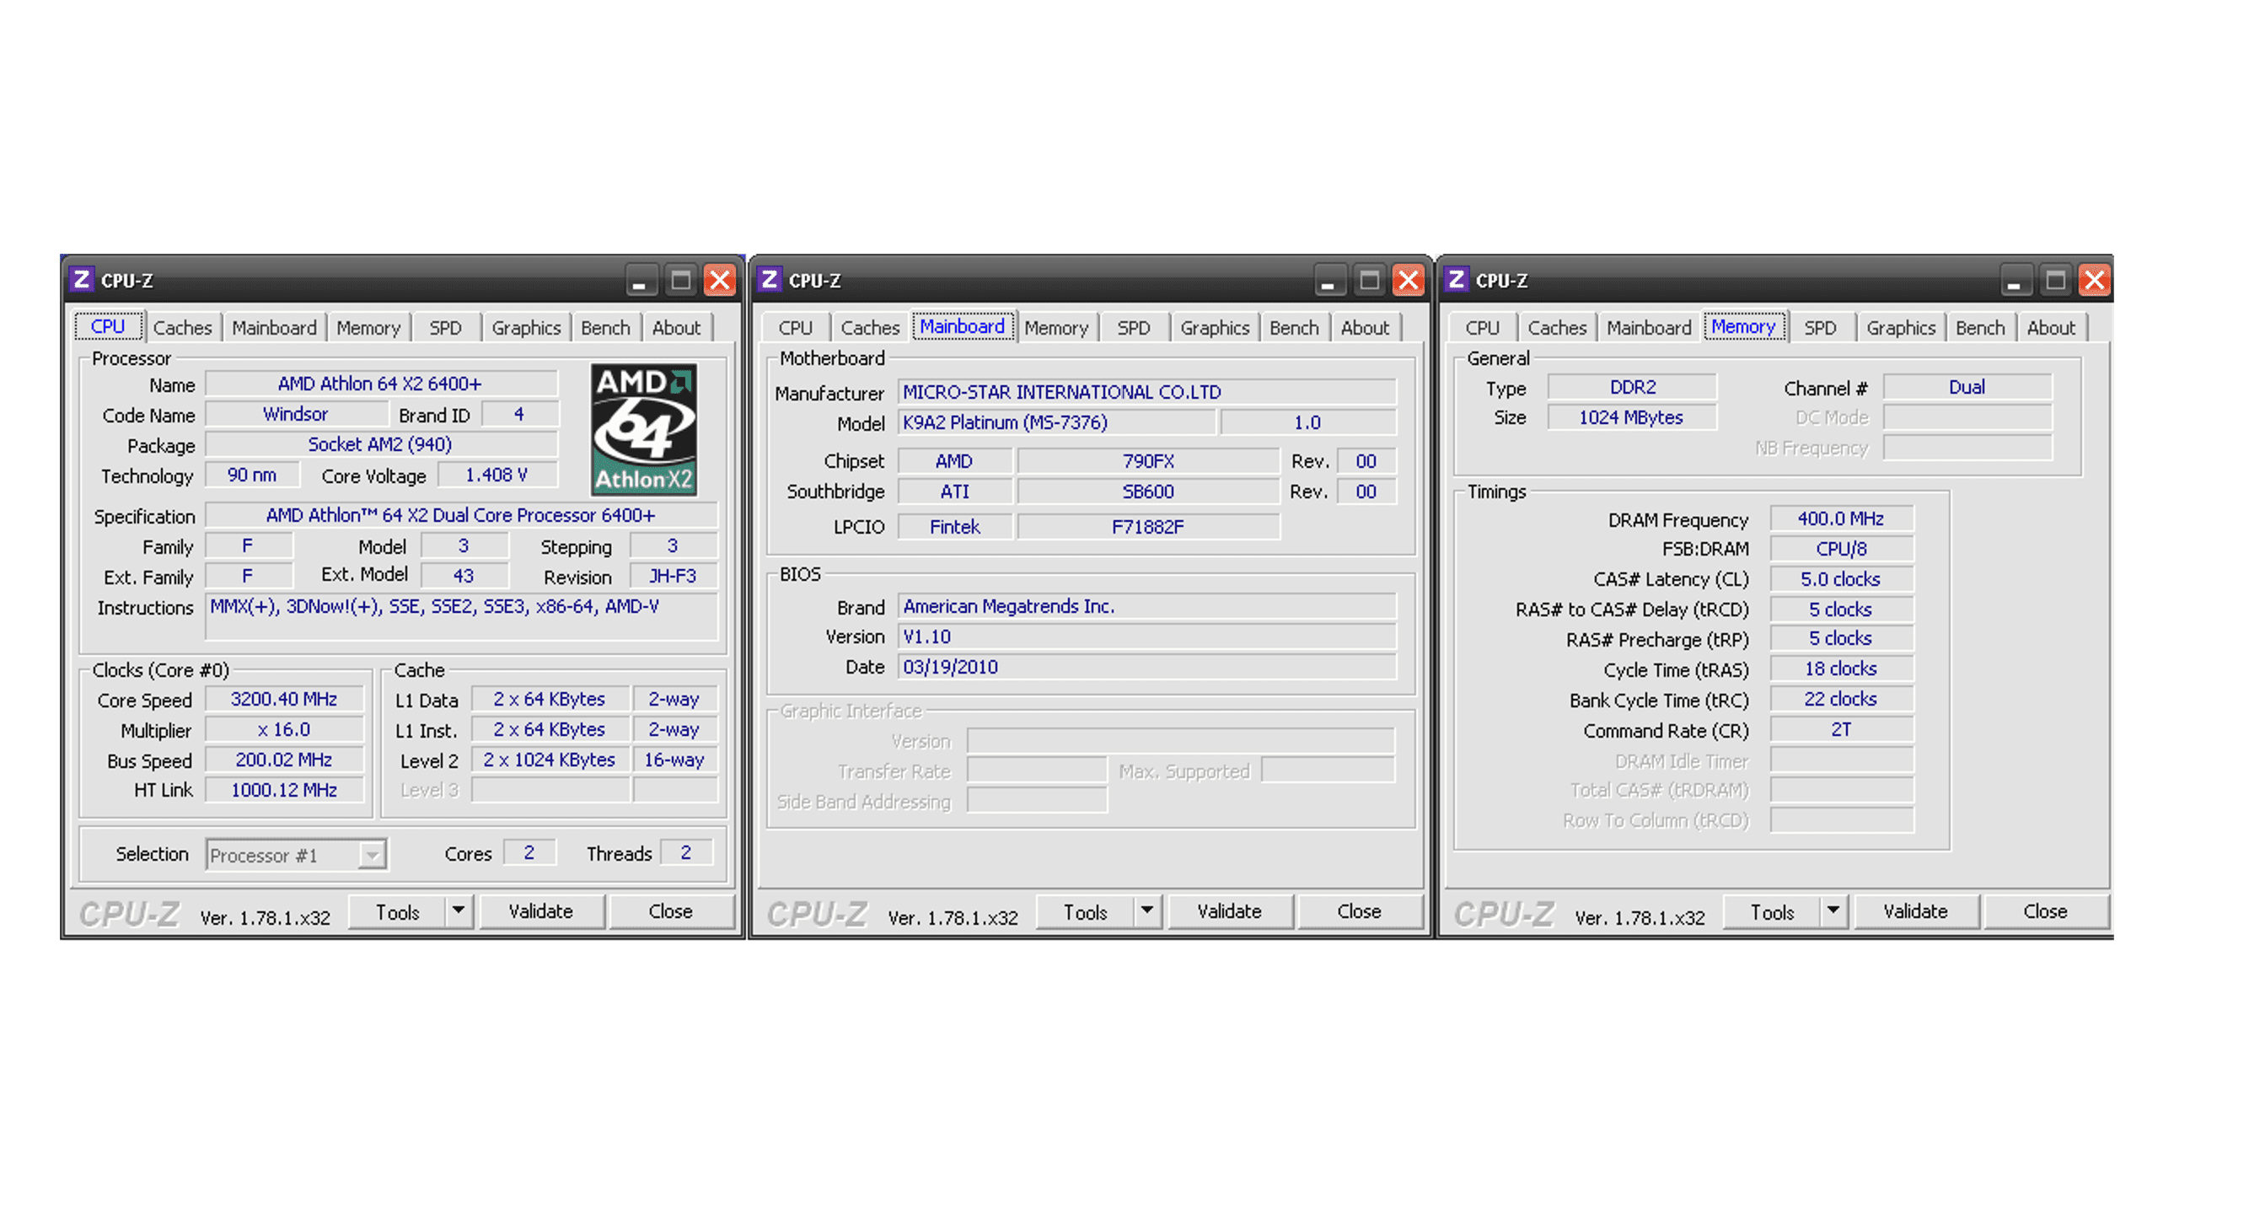Click the Core Speed value 3200.40 MHz
Screen dimensions: 2249x1219
(x=284, y=700)
